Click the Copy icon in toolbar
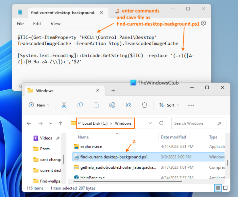The image size is (238, 197). (x=80, y=105)
